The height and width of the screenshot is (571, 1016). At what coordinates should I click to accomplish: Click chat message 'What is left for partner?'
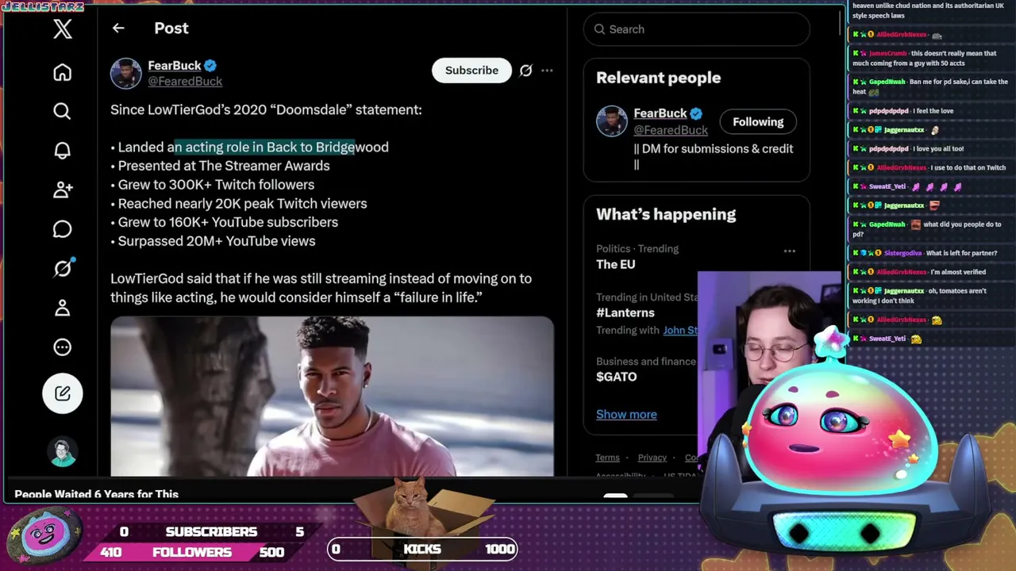point(961,253)
